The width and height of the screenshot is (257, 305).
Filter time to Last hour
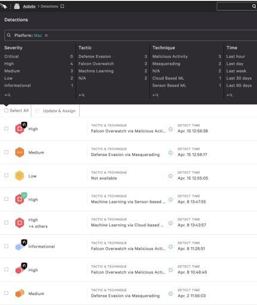(x=236, y=57)
